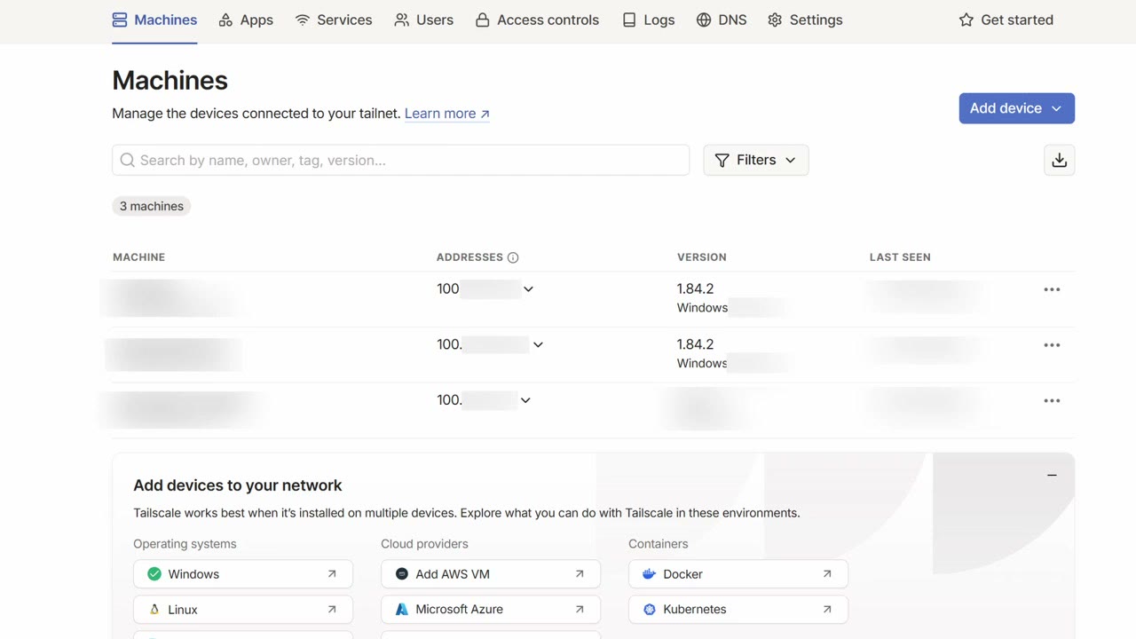Click the 3 machines count badge
The image size is (1136, 639).
[x=152, y=206]
